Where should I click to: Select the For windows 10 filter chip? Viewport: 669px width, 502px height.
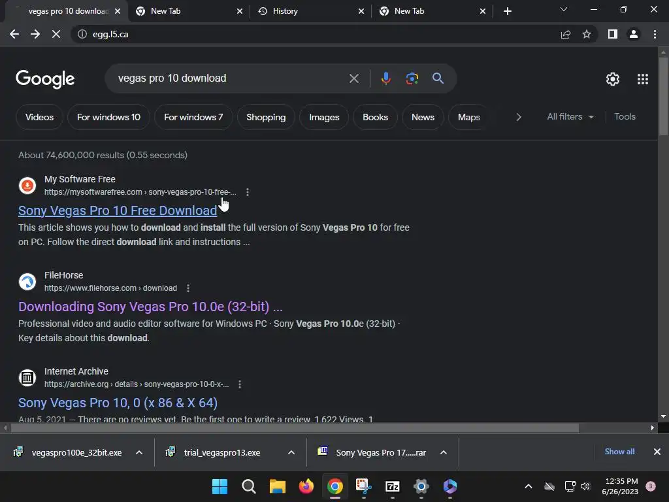108,117
